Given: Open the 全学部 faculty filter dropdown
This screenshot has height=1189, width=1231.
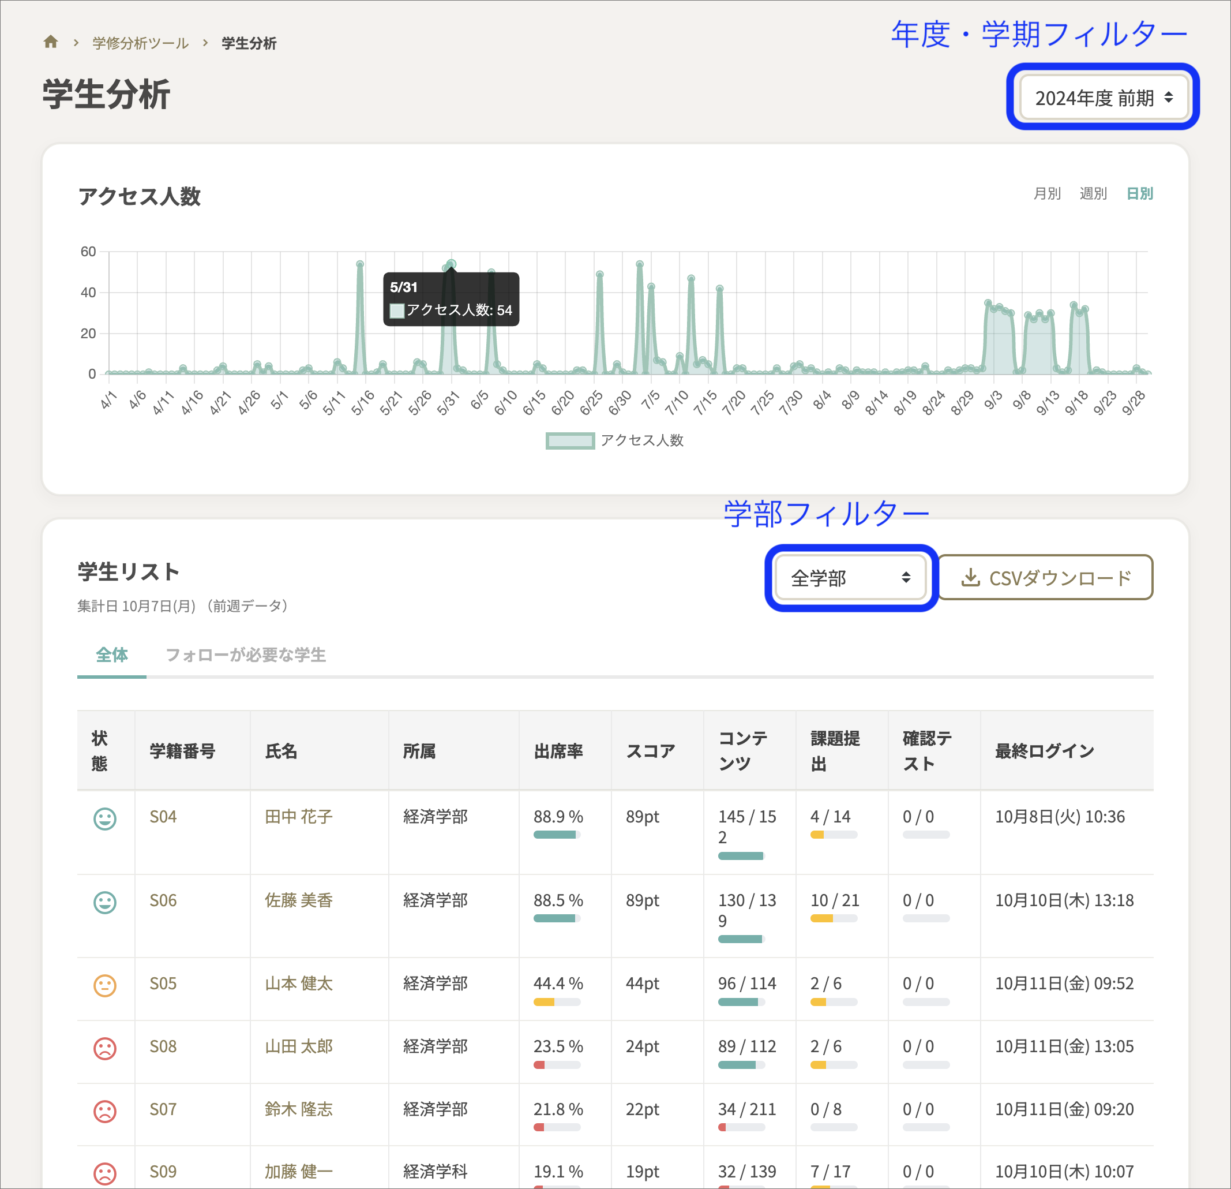Looking at the screenshot, I should click(851, 578).
